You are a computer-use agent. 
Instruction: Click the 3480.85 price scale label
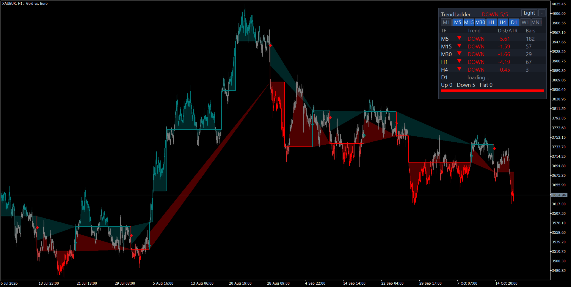(559, 271)
